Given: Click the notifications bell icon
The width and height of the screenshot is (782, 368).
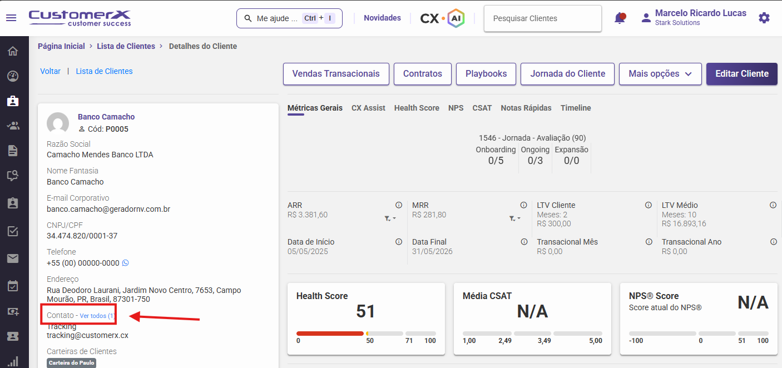Looking at the screenshot, I should tap(620, 18).
